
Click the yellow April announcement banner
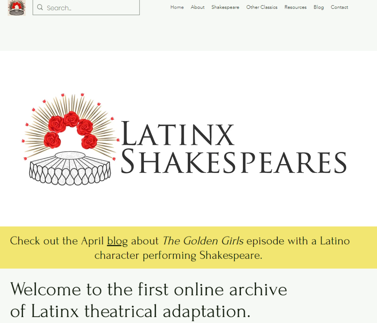point(188,247)
